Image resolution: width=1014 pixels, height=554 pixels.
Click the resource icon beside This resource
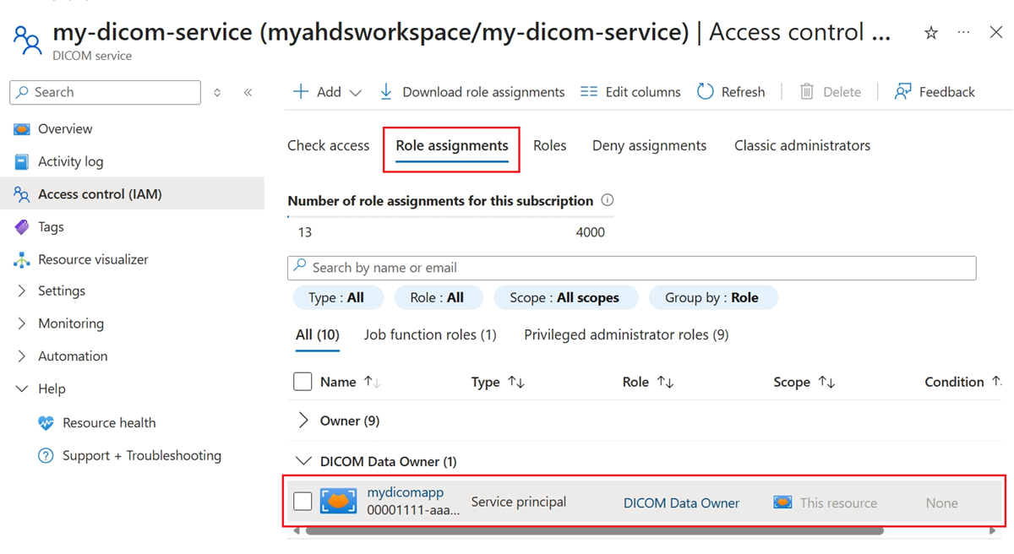click(782, 502)
